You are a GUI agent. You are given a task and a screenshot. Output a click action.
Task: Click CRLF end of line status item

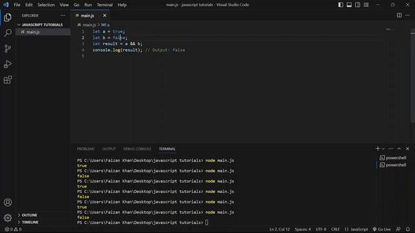coord(335,229)
